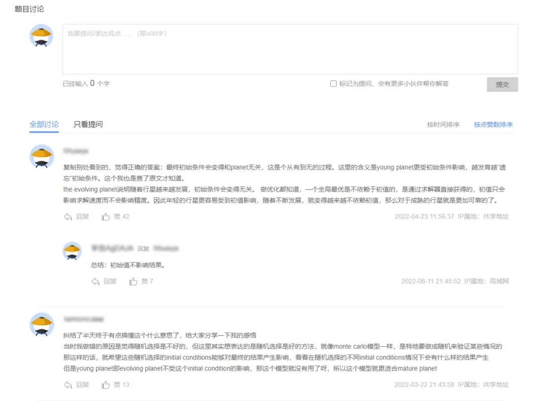
Task: Click the reply arrow icon under first comment
Action: 68,217
